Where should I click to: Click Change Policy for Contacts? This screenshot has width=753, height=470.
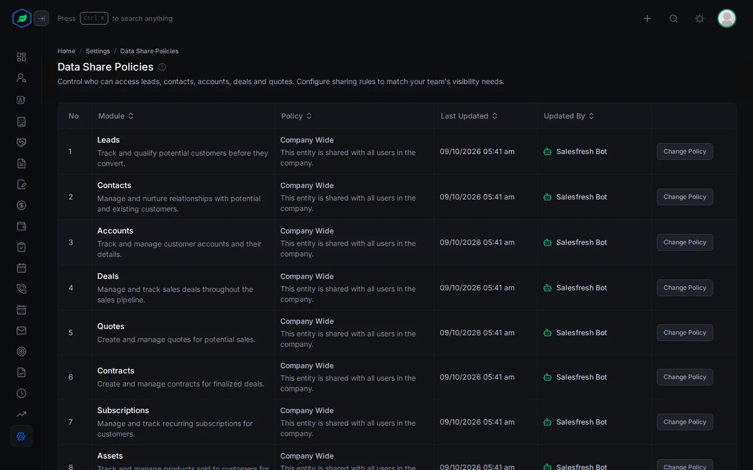pos(685,197)
